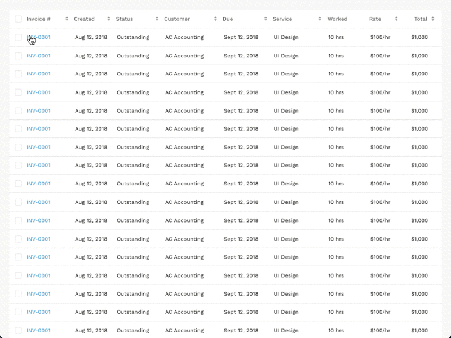This screenshot has height=338, width=451.
Task: Open the first INV-0001 invoice link
Action: coord(38,37)
